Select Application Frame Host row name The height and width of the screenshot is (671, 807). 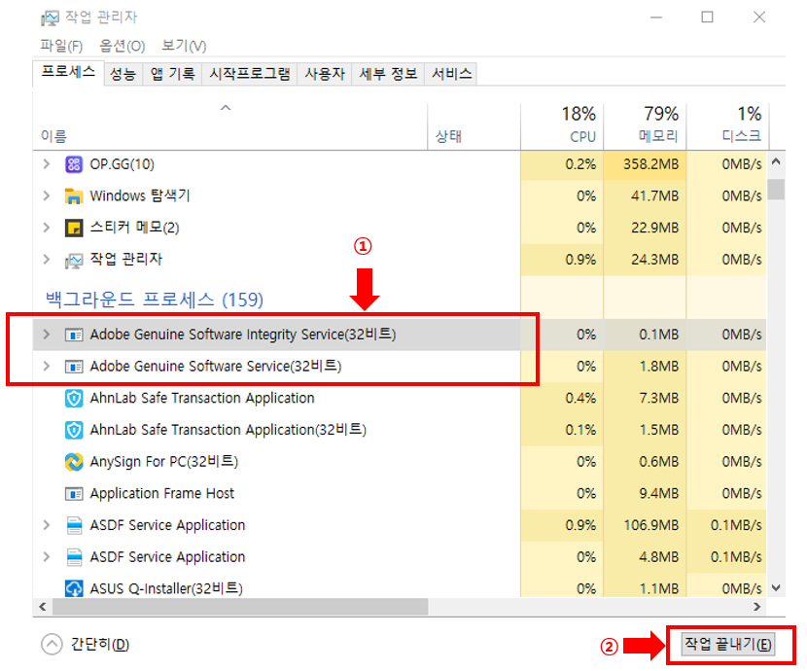162,493
